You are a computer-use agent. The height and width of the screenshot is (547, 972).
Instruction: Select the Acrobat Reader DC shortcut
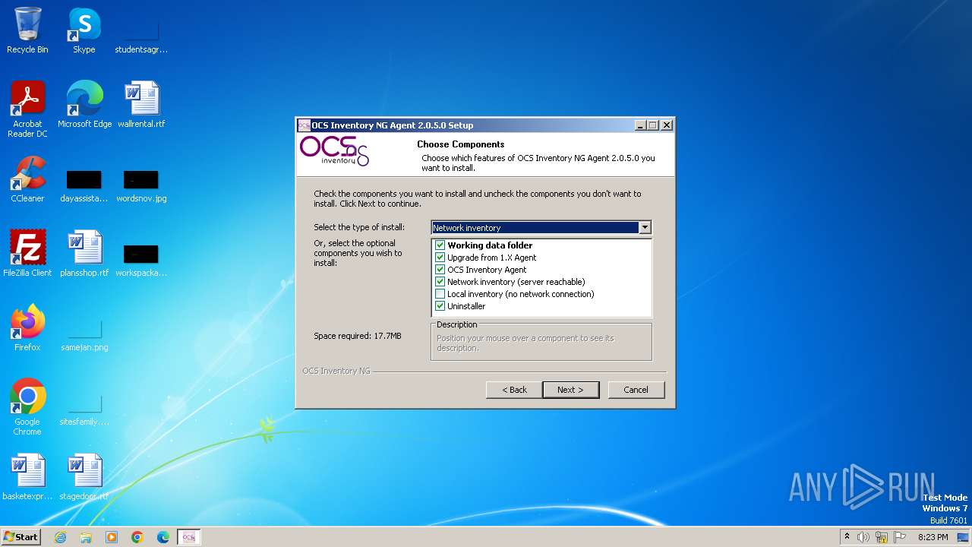pos(27,109)
